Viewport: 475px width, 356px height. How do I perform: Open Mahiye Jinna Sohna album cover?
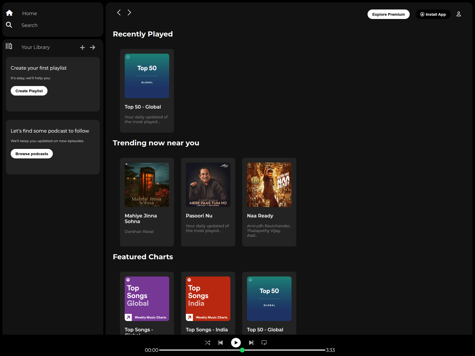[x=147, y=185]
